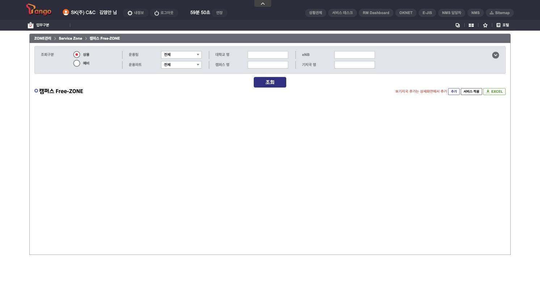Click the 로그아웃 logout button
The height and width of the screenshot is (293, 540).
coord(164,13)
